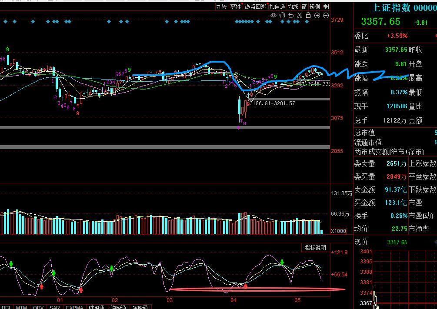The image size is (437, 309).
Task: Click the 3381 label on the intraday chart
Action: (x=366, y=282)
